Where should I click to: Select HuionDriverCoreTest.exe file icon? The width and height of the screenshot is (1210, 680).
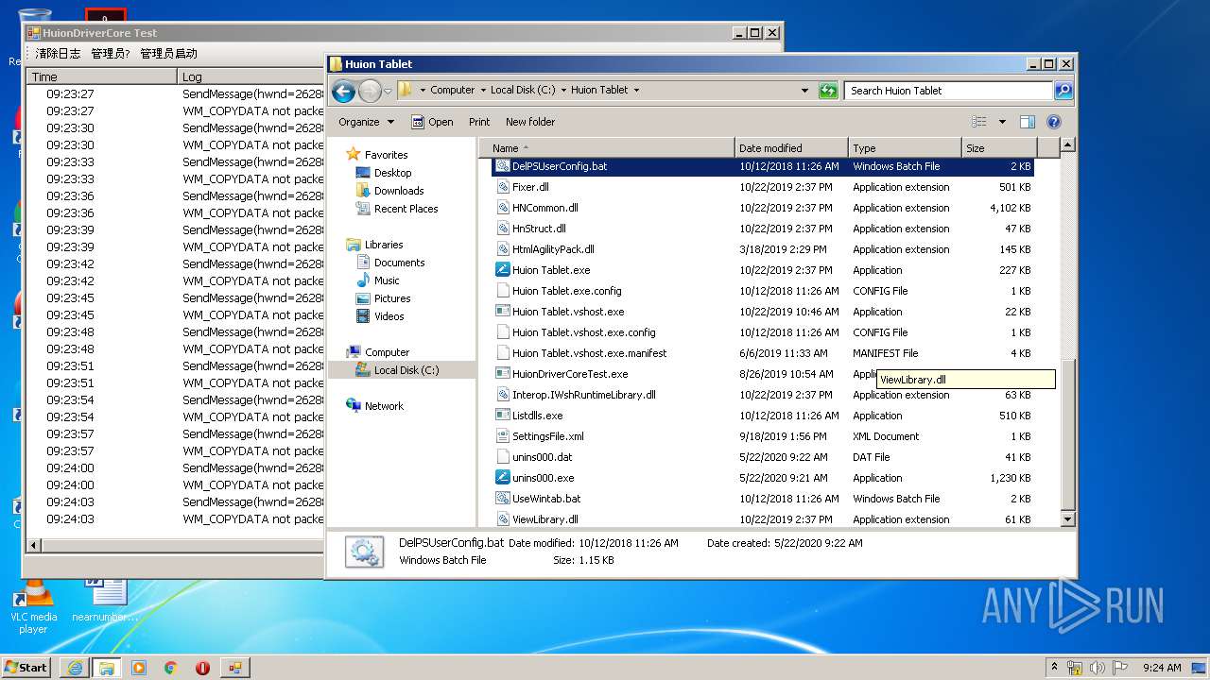(x=503, y=374)
